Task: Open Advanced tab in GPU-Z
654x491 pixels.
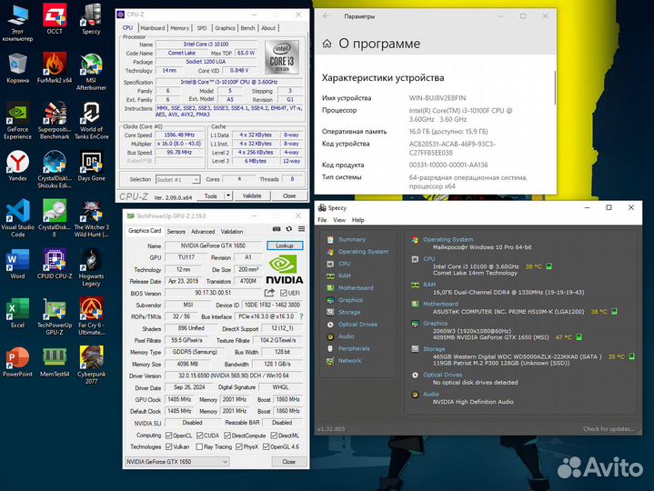Action: 203,231
